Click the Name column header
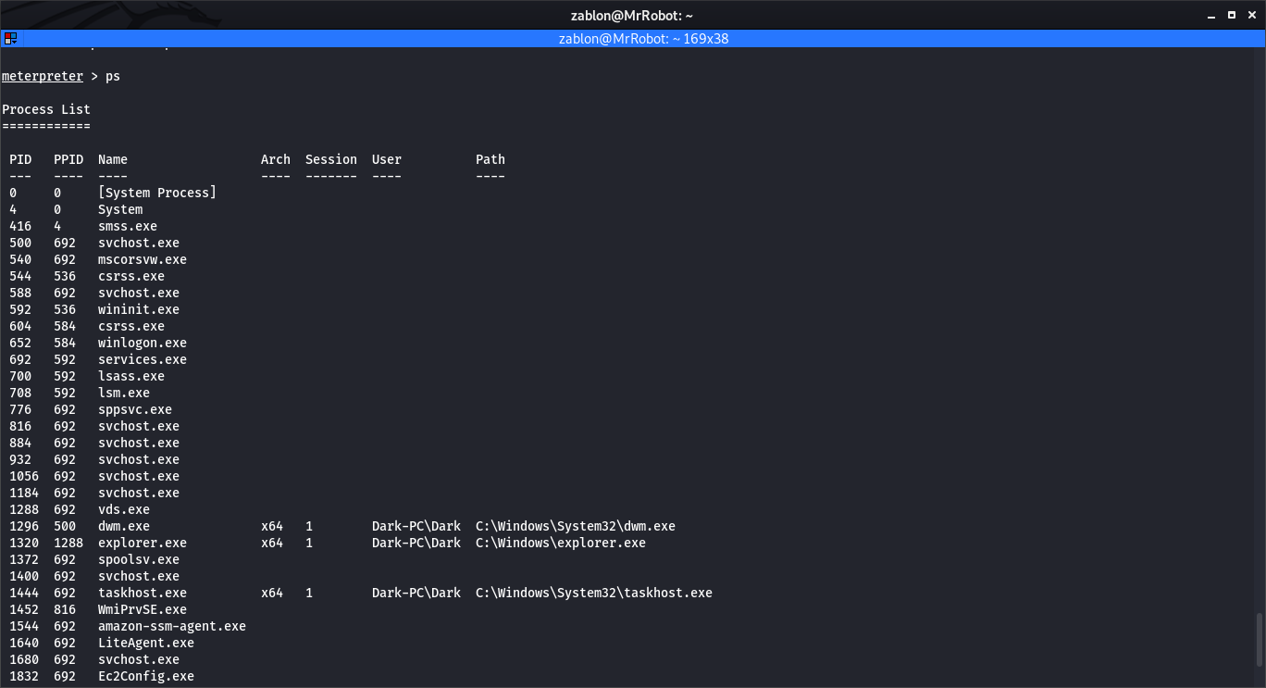This screenshot has width=1266, height=688. 113,159
